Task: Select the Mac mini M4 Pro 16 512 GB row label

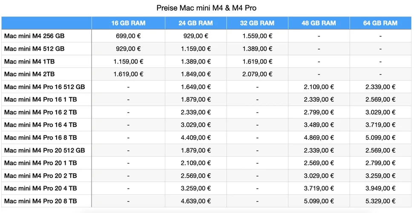Action: 44,87
